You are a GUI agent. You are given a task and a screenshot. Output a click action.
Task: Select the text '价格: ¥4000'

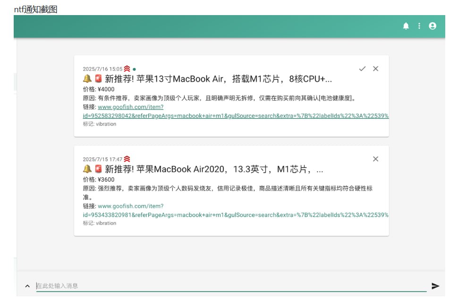click(x=99, y=89)
